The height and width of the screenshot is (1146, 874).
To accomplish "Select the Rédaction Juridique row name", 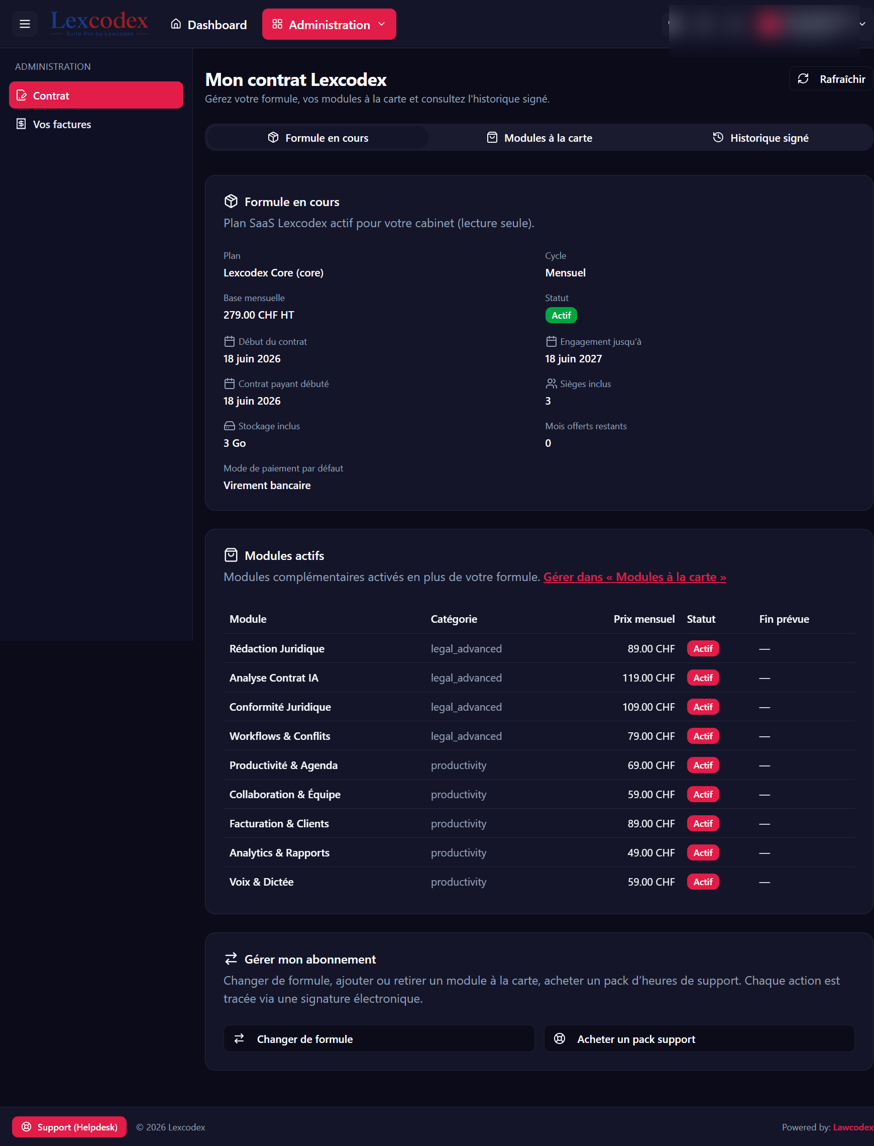I will 277,648.
